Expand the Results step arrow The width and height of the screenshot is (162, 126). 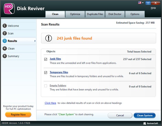pos(35,41)
